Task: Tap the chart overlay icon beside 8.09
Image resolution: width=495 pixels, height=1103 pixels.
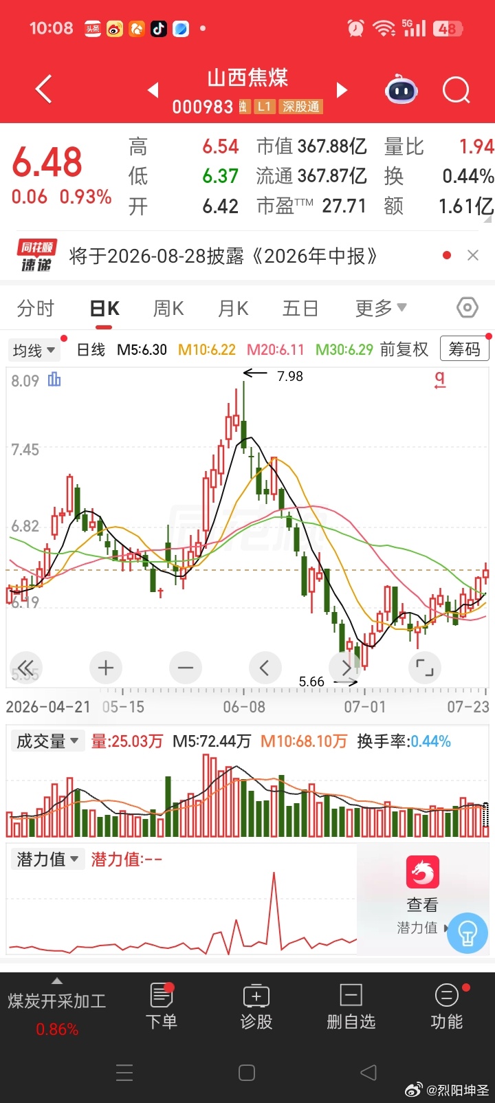Action: [54, 380]
